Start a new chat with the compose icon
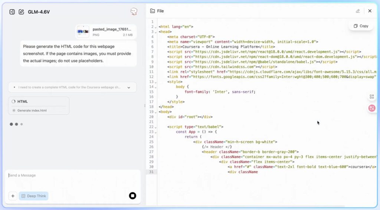Screen dimensions: 380x210 click(21, 12)
